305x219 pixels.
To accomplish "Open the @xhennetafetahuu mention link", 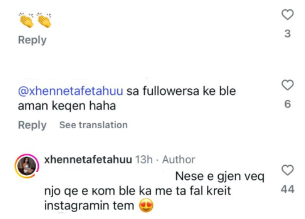I will click(x=71, y=92).
